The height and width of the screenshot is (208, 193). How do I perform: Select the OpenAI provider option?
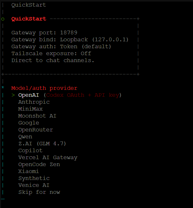[x=27, y=95]
